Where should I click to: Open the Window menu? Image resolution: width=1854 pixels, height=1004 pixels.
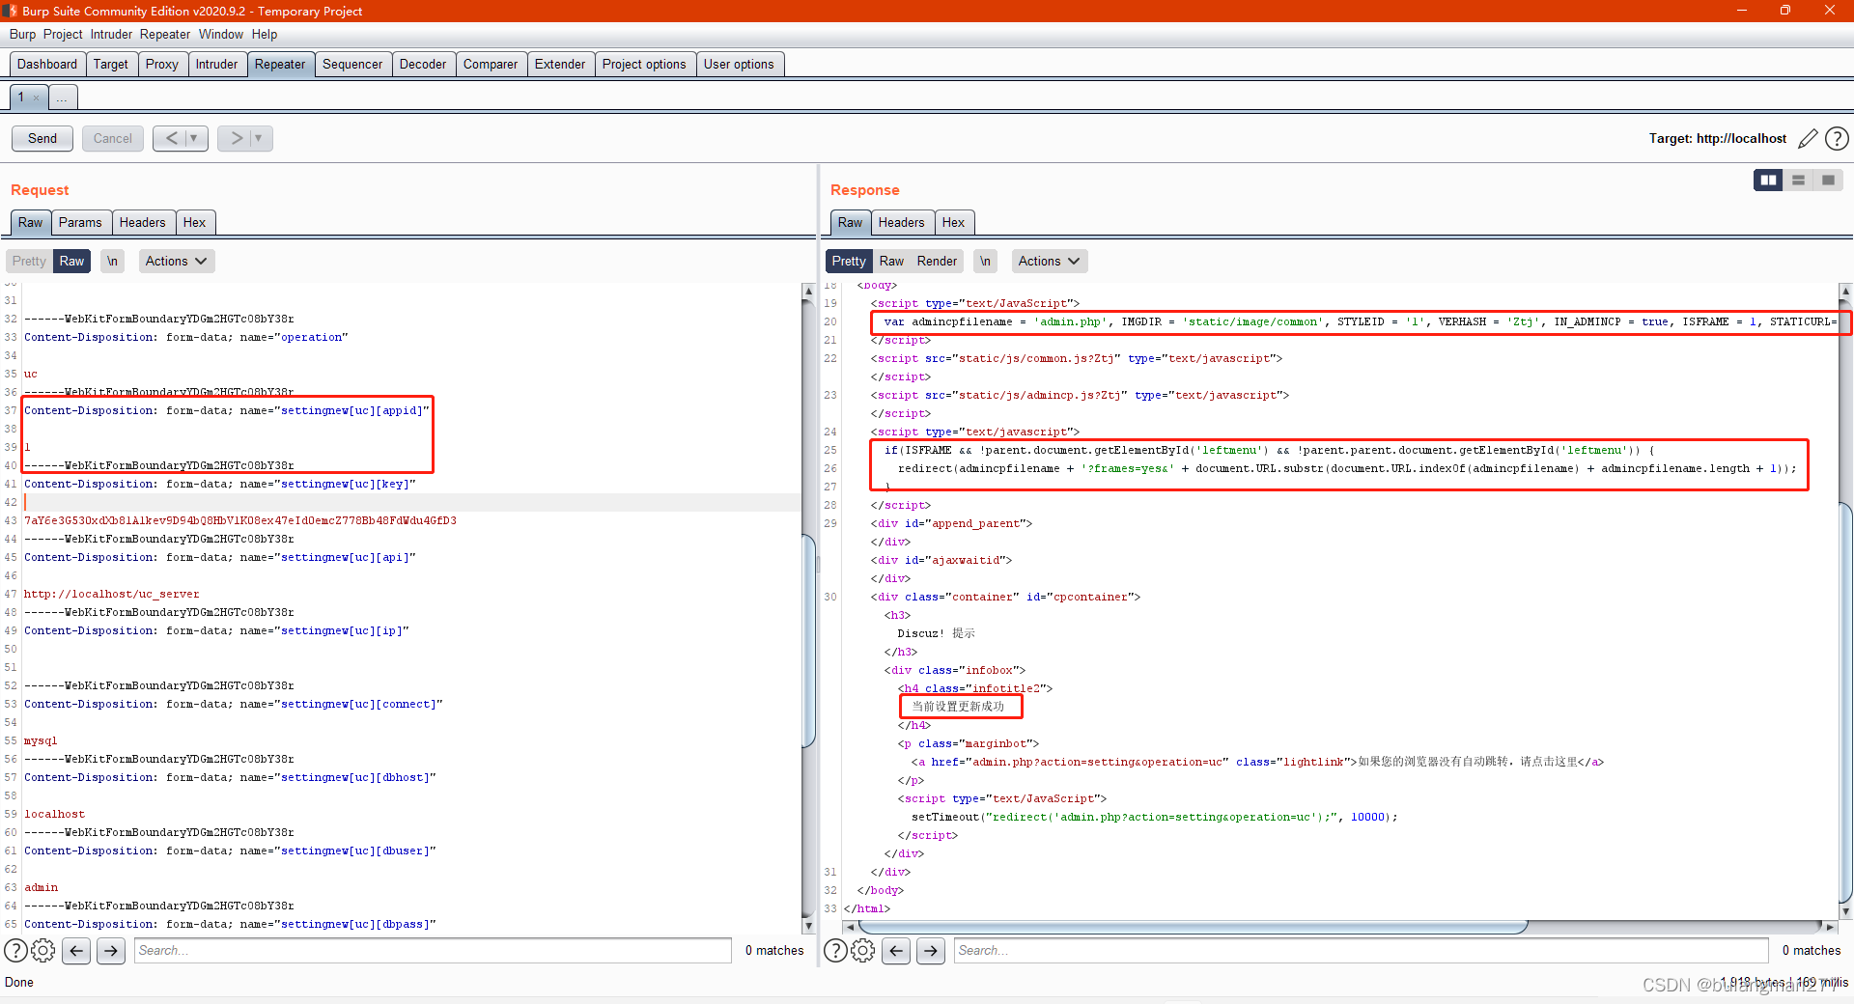pyautogui.click(x=221, y=34)
